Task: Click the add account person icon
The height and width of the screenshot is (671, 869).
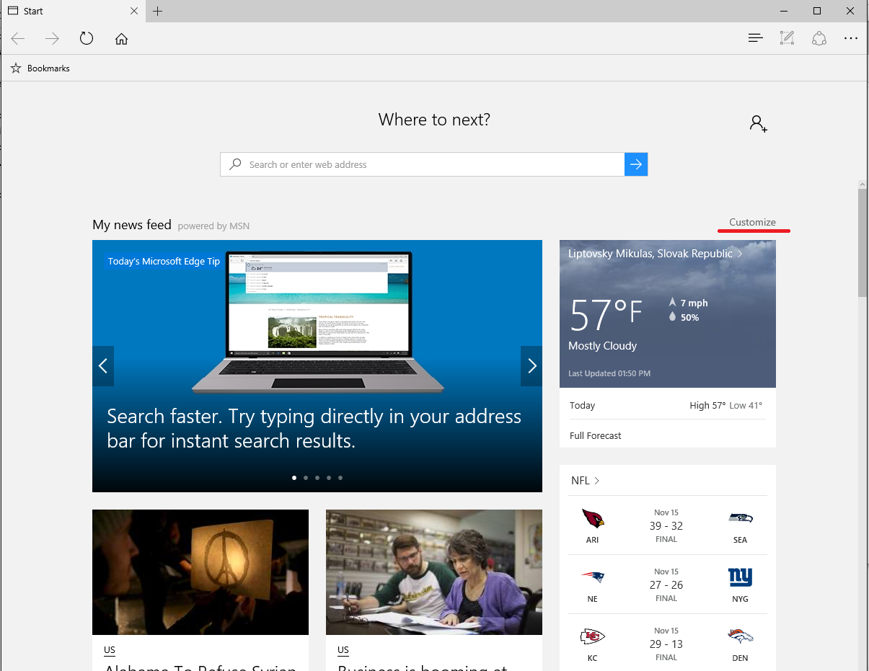Action: point(758,123)
